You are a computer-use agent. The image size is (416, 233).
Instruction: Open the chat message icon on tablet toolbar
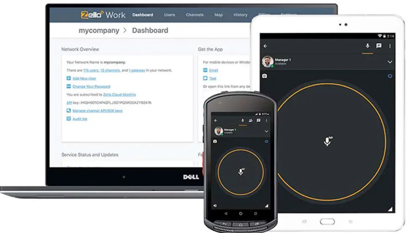(379, 46)
